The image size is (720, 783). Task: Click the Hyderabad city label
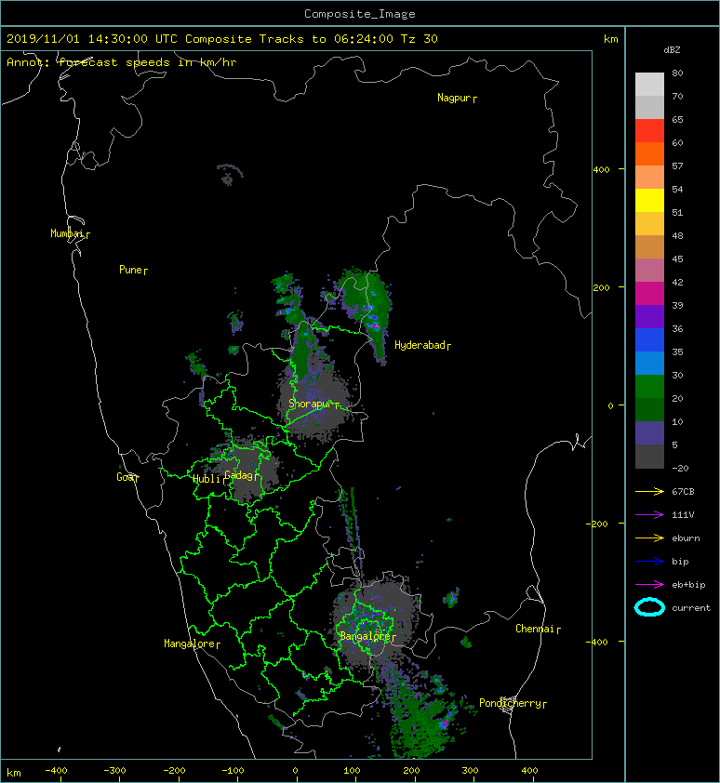[x=420, y=345]
